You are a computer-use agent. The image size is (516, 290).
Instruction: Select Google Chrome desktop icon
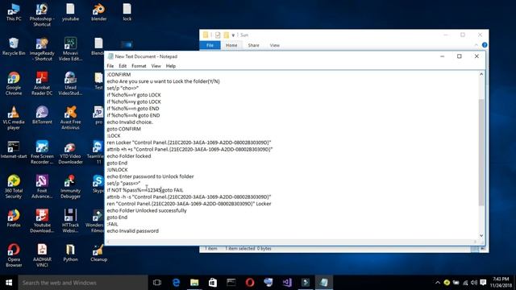tap(14, 84)
